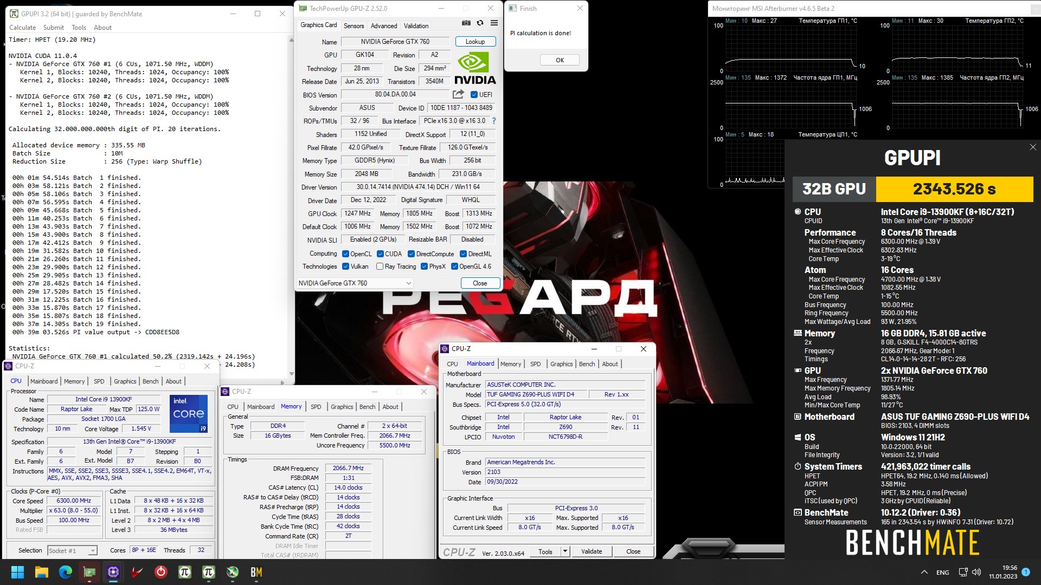The height and width of the screenshot is (585, 1041).
Task: Open the Tools menu in GPUPI
Action: tap(79, 28)
